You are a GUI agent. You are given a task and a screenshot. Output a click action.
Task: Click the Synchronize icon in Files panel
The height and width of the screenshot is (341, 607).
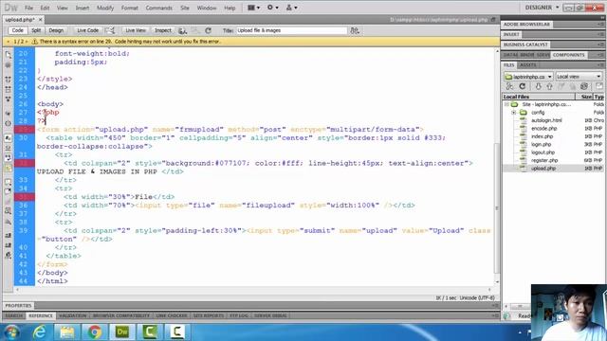pyautogui.click(x=584, y=86)
